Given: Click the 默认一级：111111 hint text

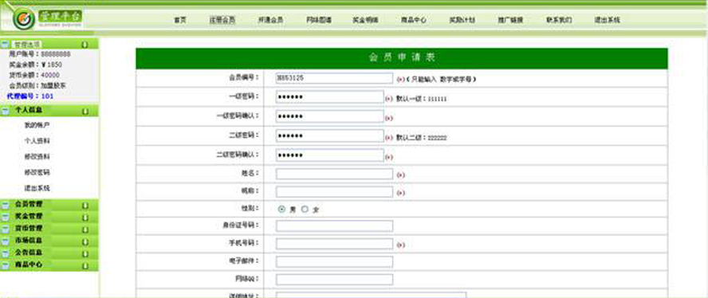Looking at the screenshot, I should [422, 99].
